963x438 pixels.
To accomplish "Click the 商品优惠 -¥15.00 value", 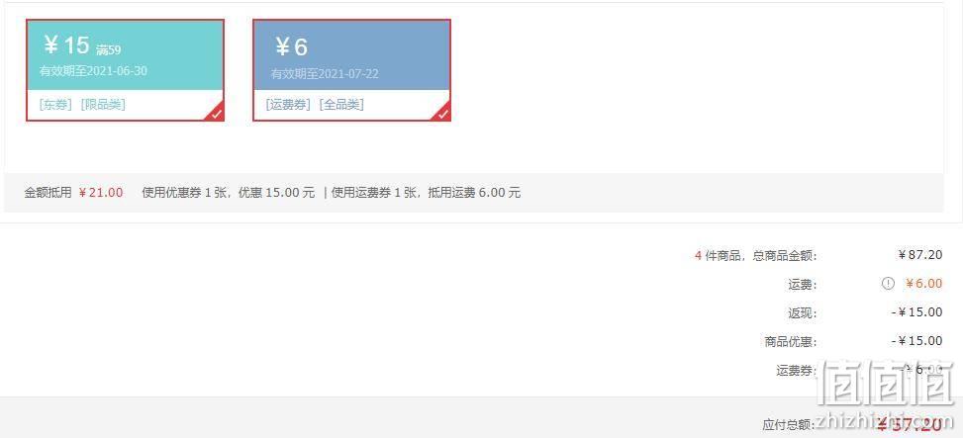I will point(916,341).
